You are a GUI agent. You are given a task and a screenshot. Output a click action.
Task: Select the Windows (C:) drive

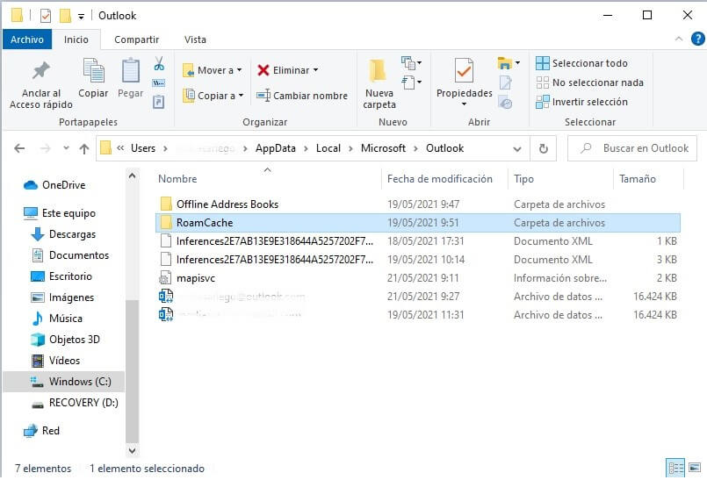64,382
